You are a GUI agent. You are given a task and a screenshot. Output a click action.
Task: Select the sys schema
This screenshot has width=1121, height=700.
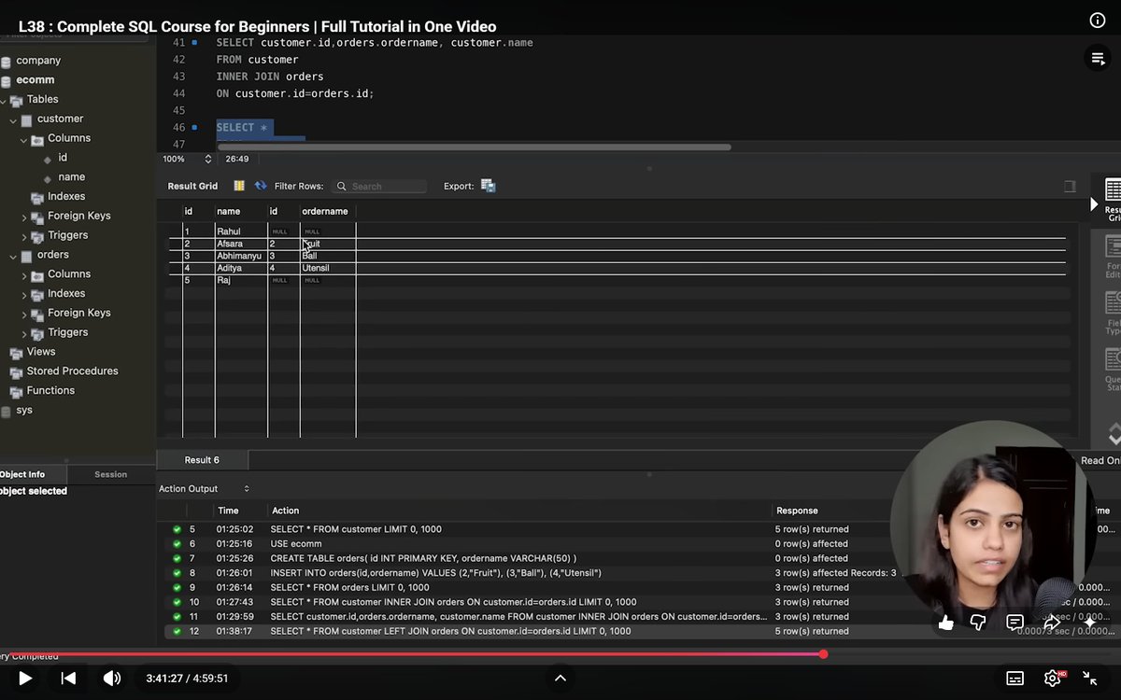click(24, 410)
